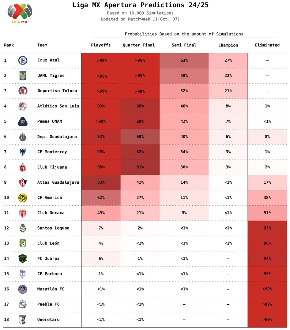The width and height of the screenshot is (290, 330).
Task: Click the Atlas Guadalajara team name
Action: pos(58,182)
